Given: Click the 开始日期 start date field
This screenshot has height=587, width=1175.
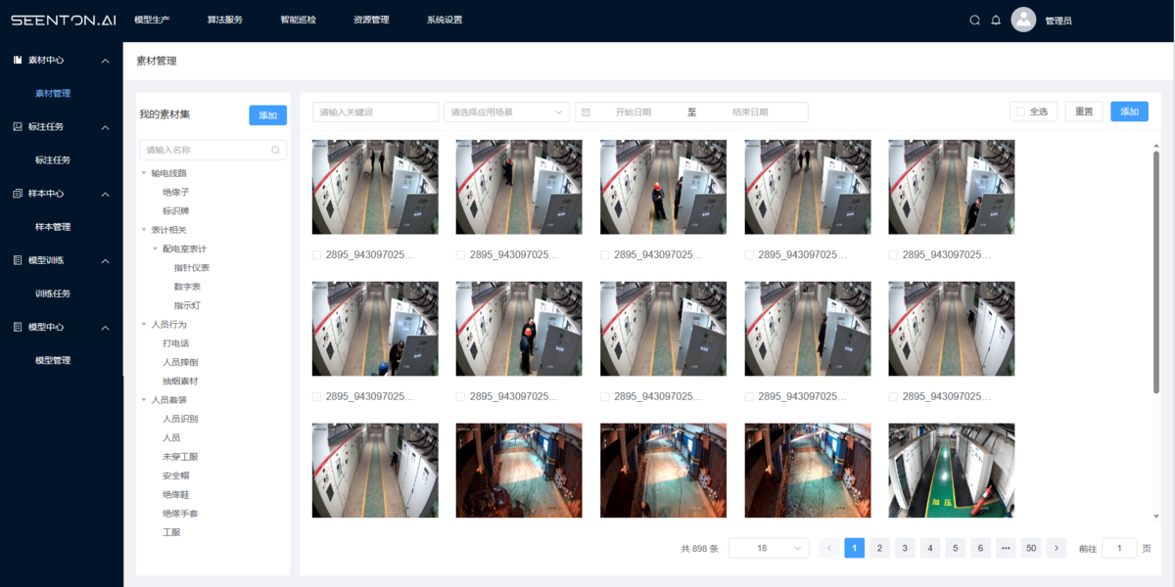Looking at the screenshot, I should pyautogui.click(x=634, y=112).
